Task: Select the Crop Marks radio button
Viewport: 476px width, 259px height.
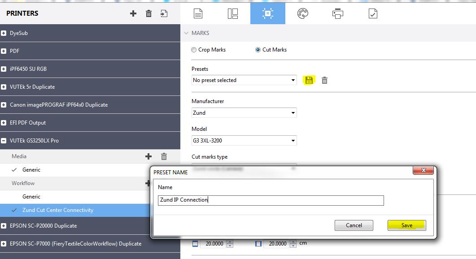Action: coord(194,50)
